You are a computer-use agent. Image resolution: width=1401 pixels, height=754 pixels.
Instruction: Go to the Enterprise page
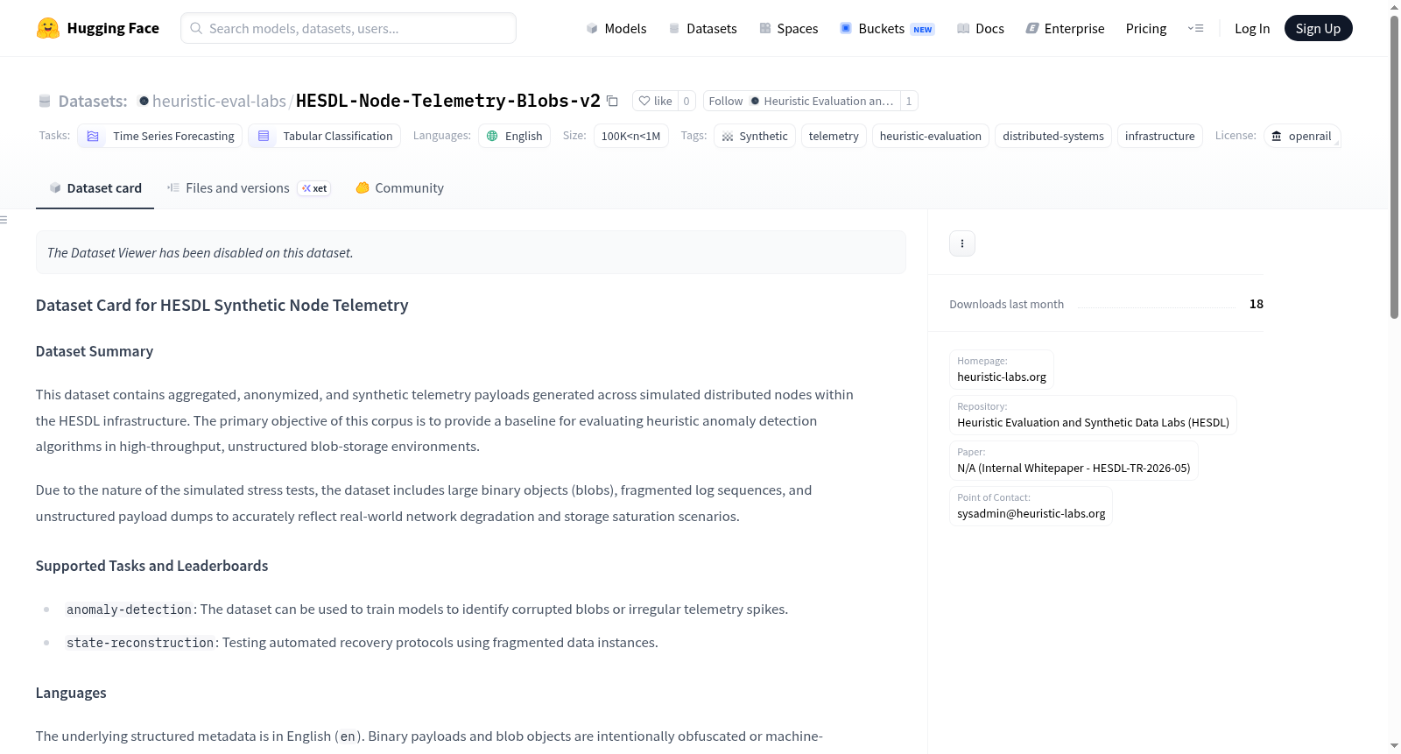point(1065,28)
